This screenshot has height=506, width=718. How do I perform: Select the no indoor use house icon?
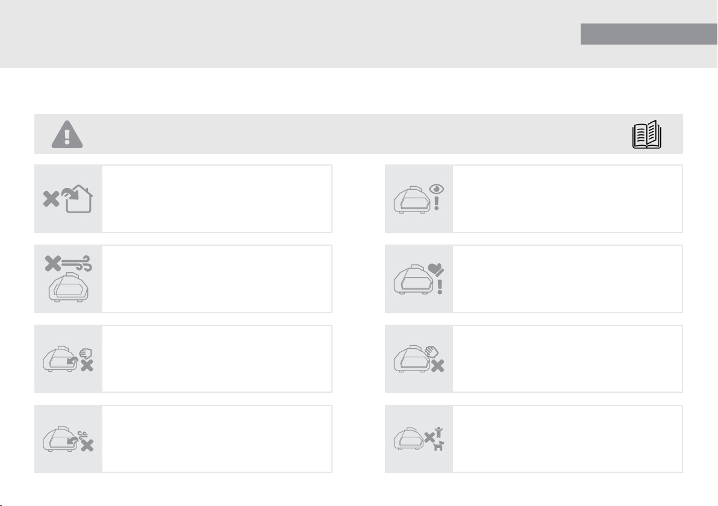point(68,199)
